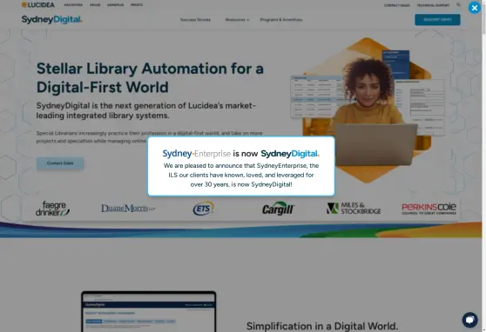This screenshot has width=486, height=332.
Task: Open Programs & Incentives menu item
Action: coord(281,19)
